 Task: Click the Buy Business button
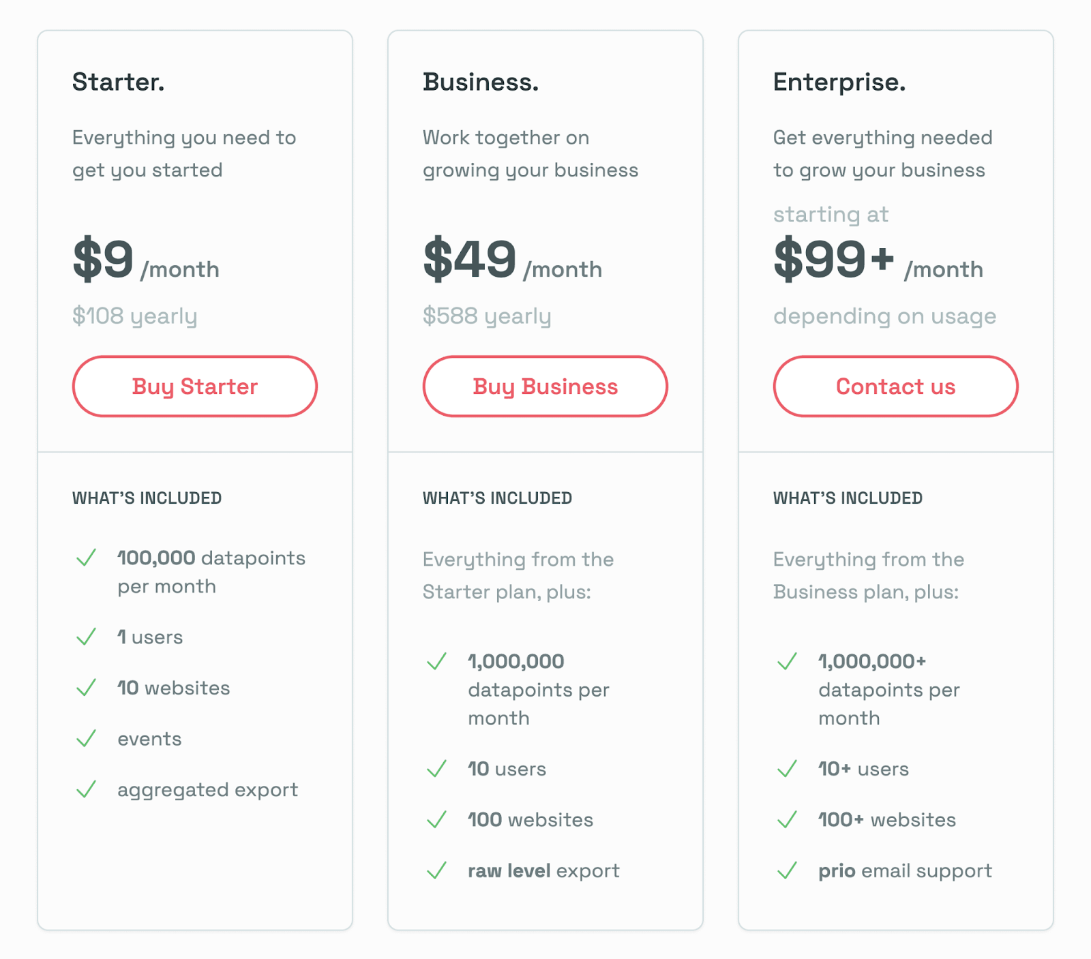click(x=545, y=386)
